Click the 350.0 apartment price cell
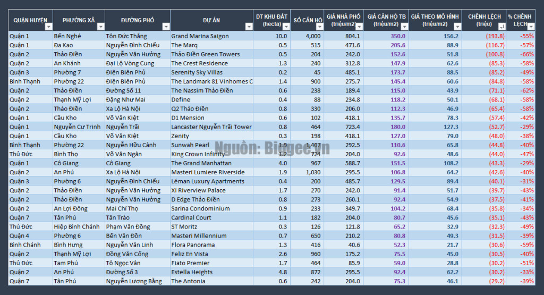 (386, 36)
